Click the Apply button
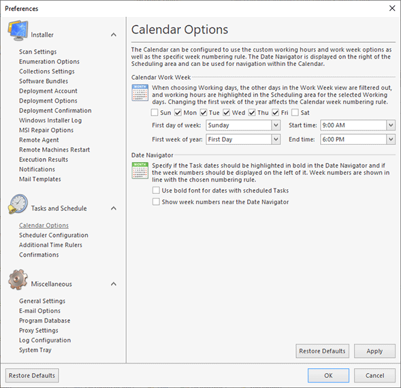Viewport: 401px width, 388px height. click(374, 351)
